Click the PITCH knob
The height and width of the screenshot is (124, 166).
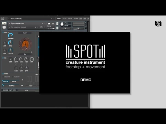pos(11,50)
